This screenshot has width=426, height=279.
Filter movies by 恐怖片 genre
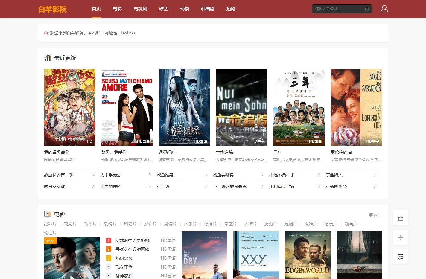(x=150, y=224)
